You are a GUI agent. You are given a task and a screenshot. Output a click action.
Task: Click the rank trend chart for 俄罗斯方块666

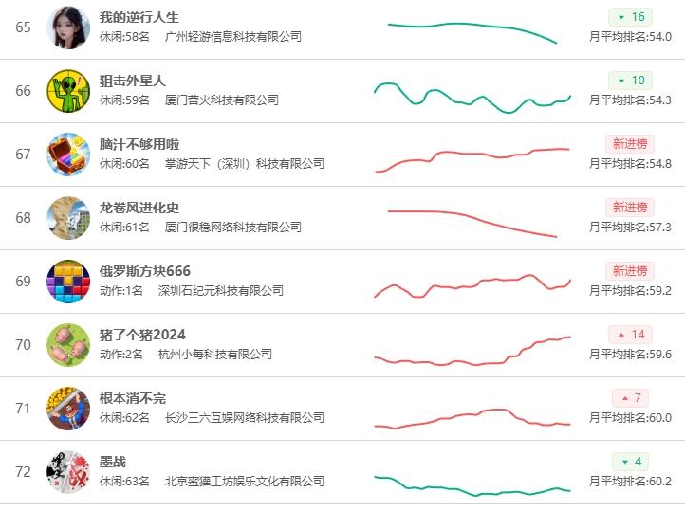tap(472, 284)
